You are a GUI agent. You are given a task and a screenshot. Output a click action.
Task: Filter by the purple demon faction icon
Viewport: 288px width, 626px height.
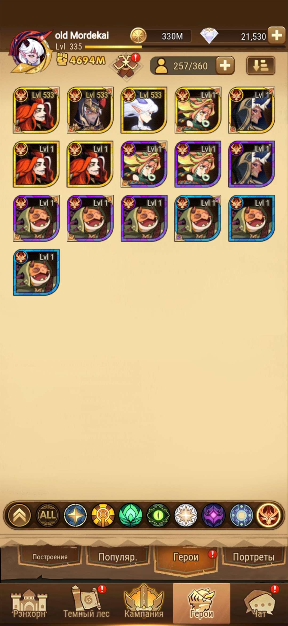[x=214, y=515]
